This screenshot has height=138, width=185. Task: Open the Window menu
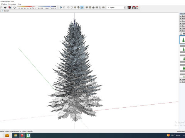(4, 4)
